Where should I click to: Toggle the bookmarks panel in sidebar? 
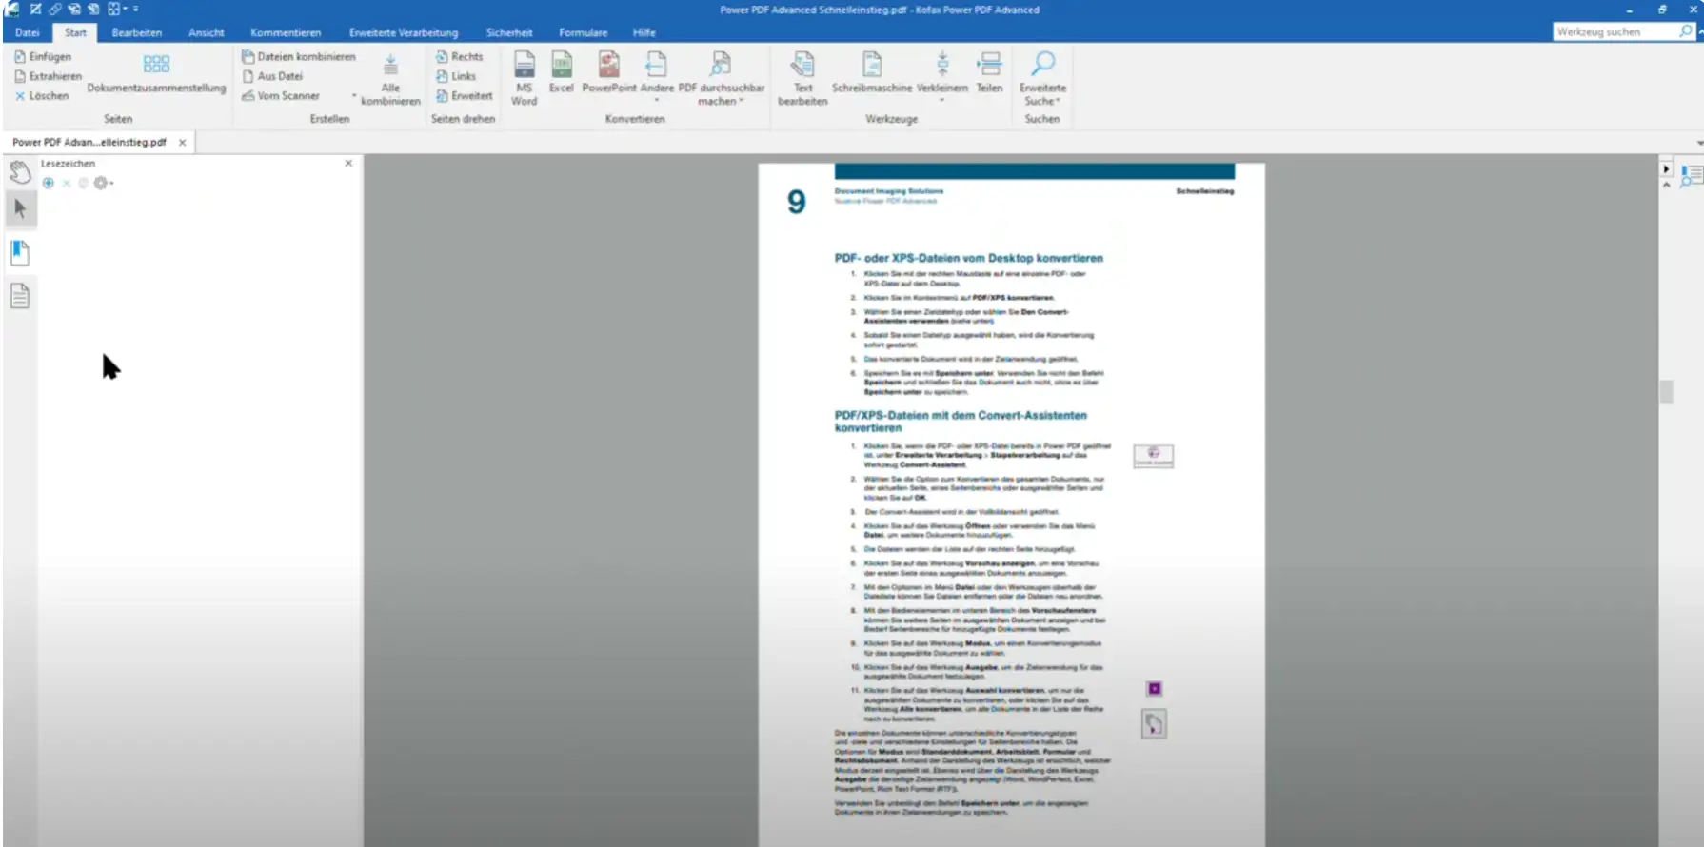[x=20, y=253]
